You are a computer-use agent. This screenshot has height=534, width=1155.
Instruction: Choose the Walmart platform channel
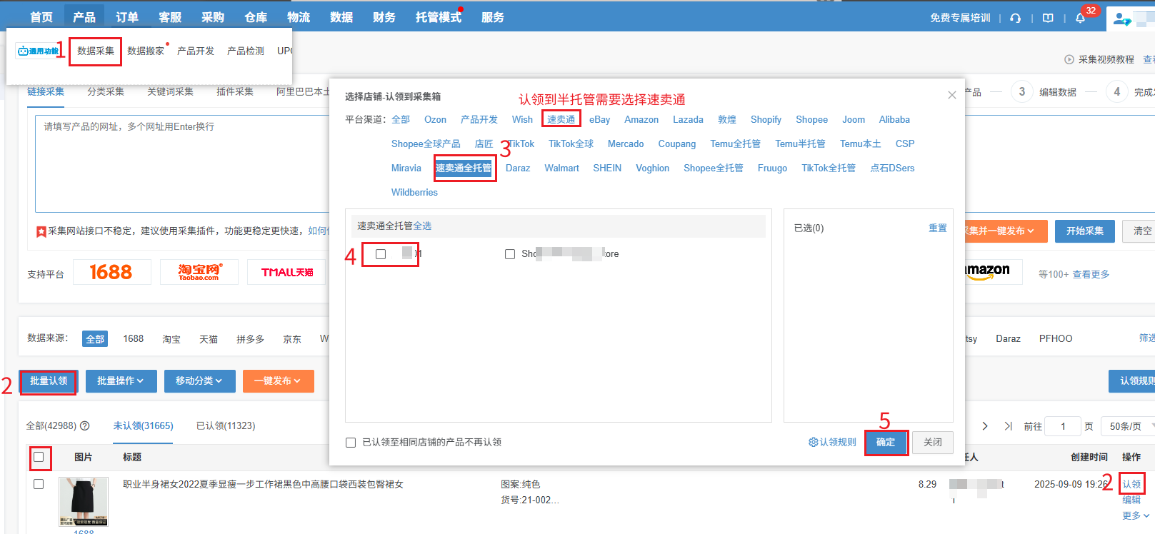561,168
